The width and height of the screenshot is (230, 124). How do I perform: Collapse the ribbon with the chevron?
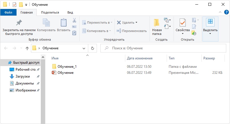point(220,12)
